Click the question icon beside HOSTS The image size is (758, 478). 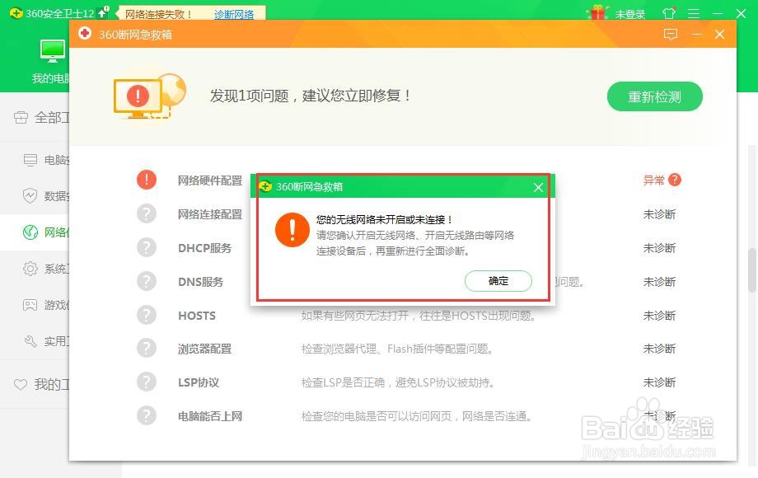[x=147, y=315]
